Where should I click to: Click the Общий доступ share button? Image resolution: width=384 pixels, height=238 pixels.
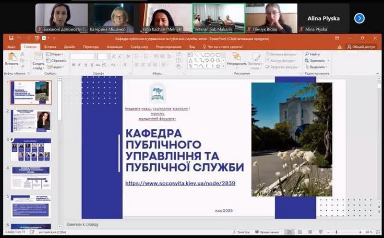click(361, 46)
